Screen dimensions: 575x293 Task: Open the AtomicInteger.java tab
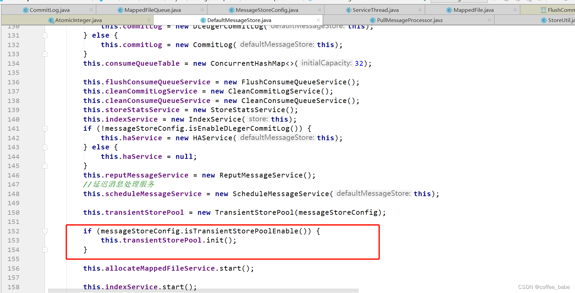(78, 20)
